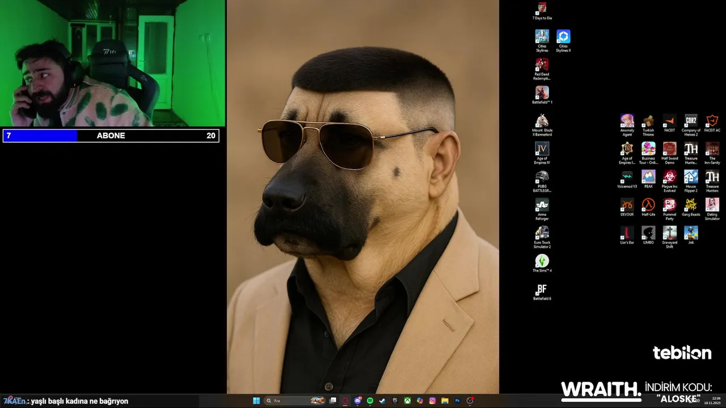Open the House Flipper 2 shortcut
Viewport: 726px width, 408px height.
[x=691, y=181]
